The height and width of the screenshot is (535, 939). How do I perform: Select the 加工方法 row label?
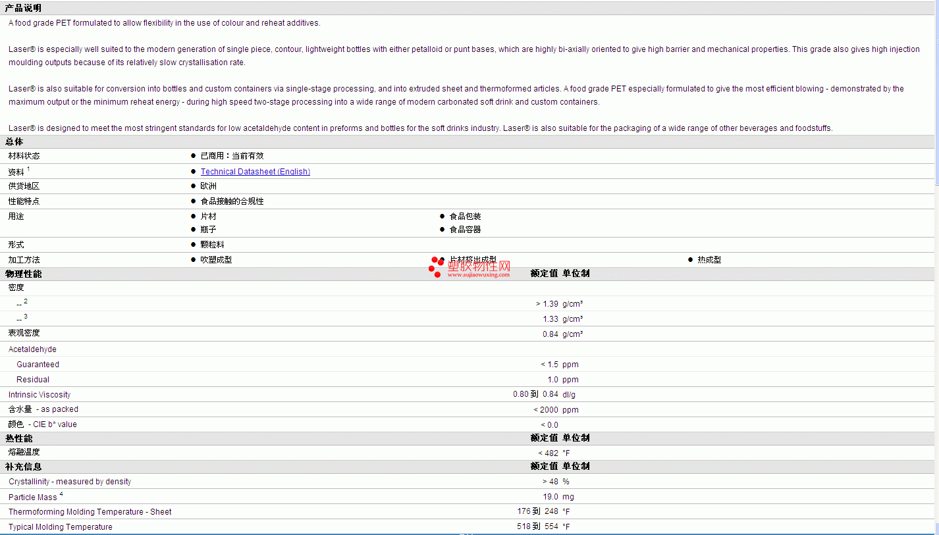click(x=24, y=260)
